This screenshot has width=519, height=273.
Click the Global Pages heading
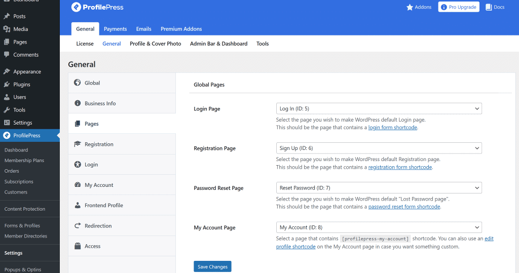(x=209, y=85)
